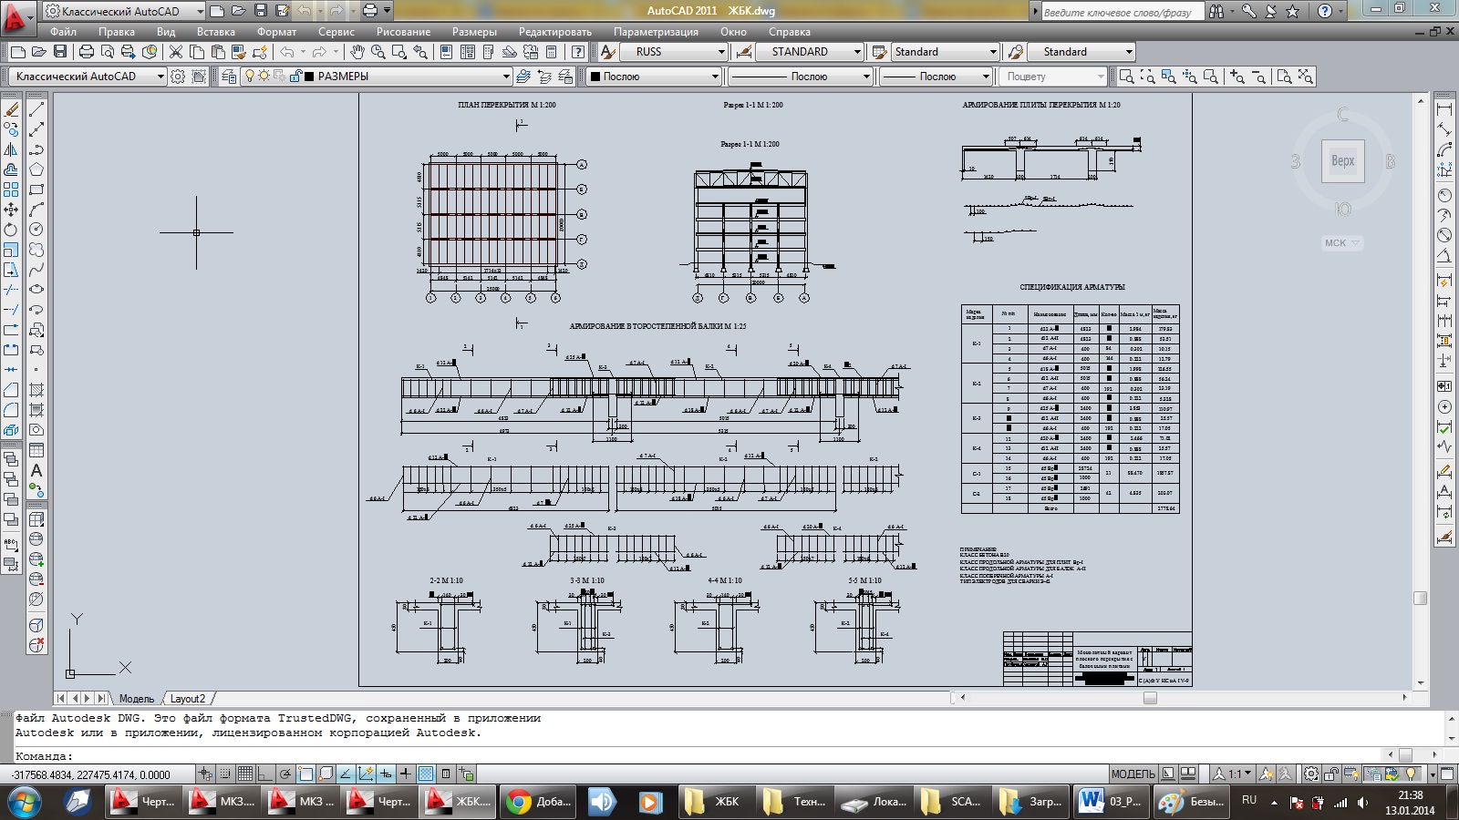The height and width of the screenshot is (820, 1459).
Task: Open the RUSS text style dropdown
Action: (x=720, y=52)
